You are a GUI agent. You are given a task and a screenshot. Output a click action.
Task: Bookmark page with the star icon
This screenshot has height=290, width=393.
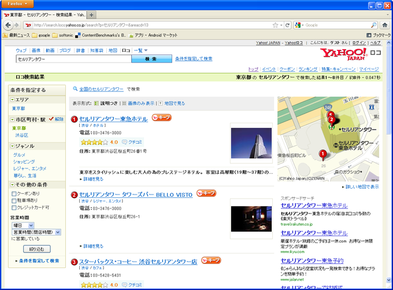(276, 25)
